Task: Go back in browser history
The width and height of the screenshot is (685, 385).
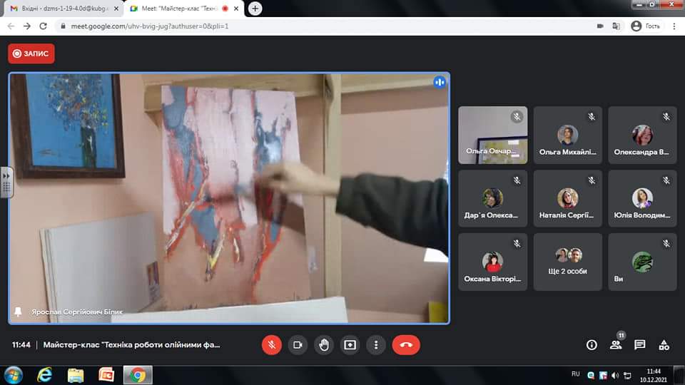Action: coord(11,26)
